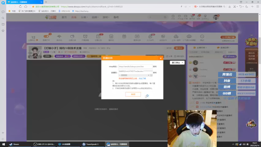Open a new browser tab with plus
Image resolution: width=261 pixels, height=147 pixels.
coord(46,2)
